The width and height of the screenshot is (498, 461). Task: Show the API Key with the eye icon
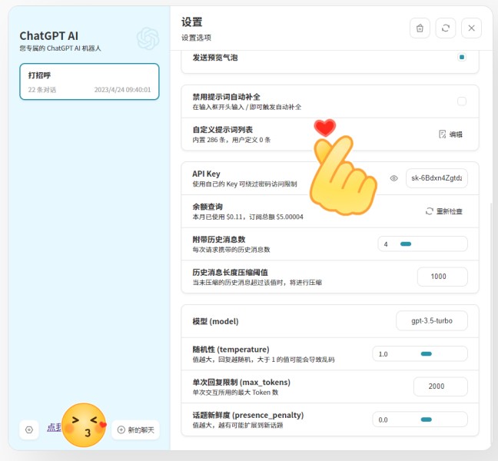(393, 178)
